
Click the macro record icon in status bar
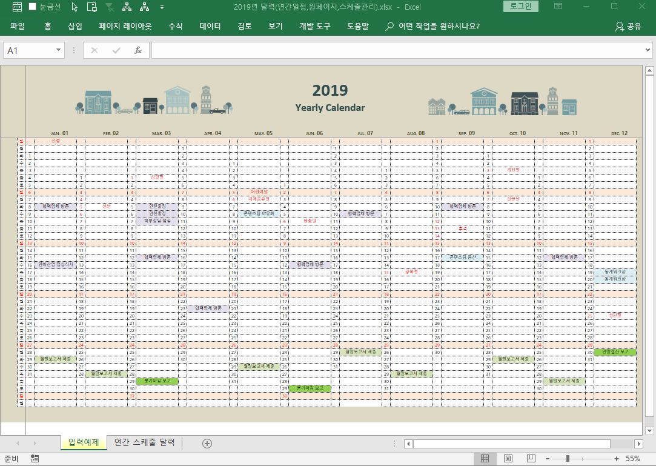(35, 459)
